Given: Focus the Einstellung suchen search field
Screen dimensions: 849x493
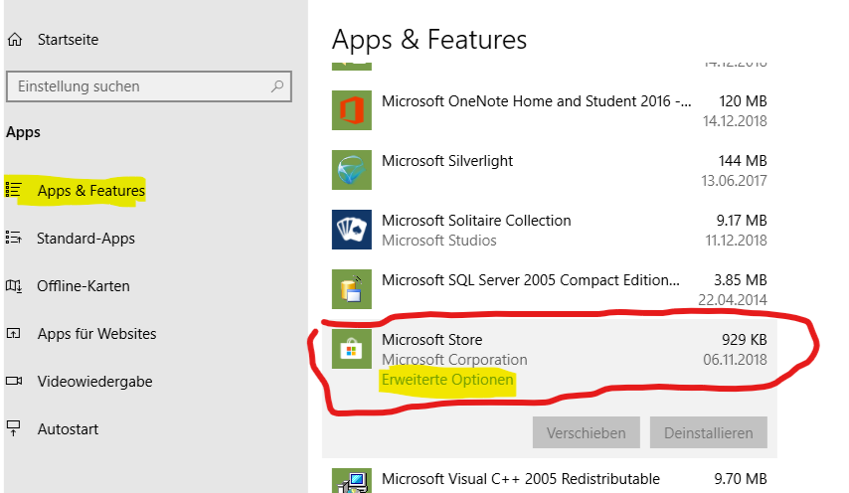Looking at the screenshot, I should pos(149,86).
